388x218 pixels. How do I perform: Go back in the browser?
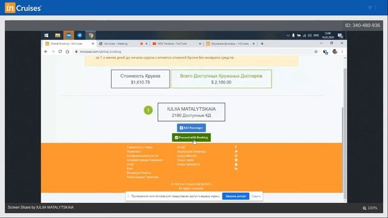tap(46, 51)
